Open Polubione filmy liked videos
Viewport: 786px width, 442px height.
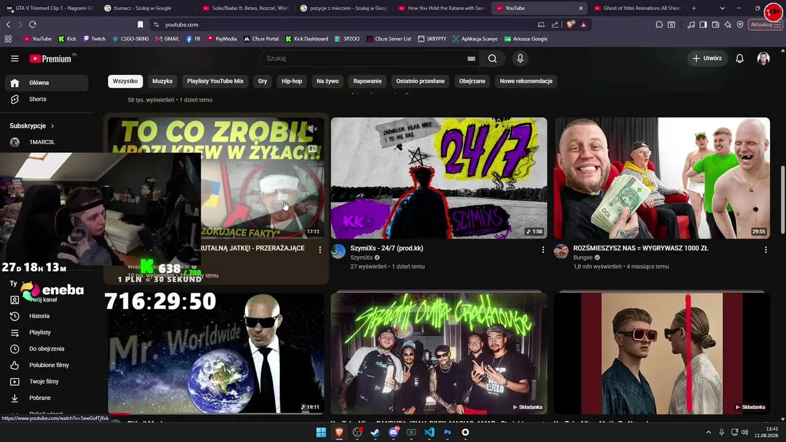tap(47, 365)
